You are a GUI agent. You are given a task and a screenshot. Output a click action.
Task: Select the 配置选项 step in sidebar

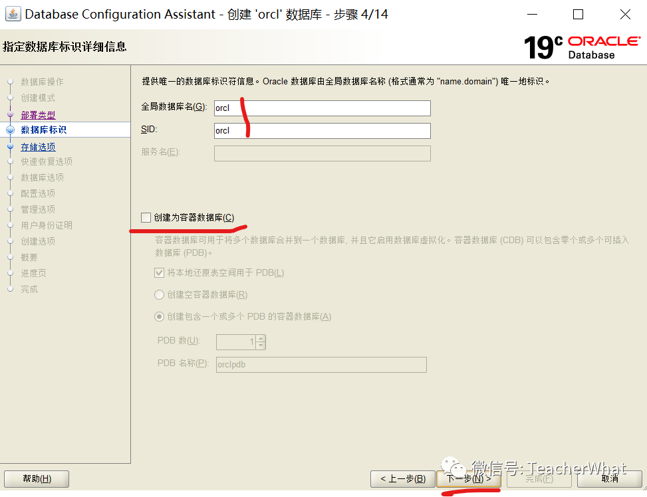(38, 193)
